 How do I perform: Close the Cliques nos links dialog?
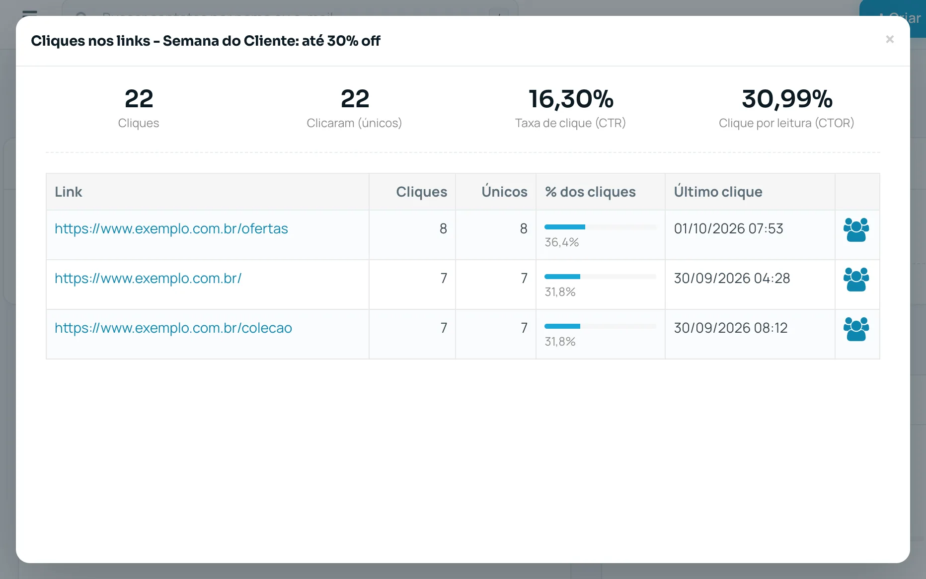890,39
